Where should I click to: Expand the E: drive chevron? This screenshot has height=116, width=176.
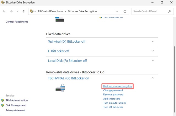click(153, 51)
